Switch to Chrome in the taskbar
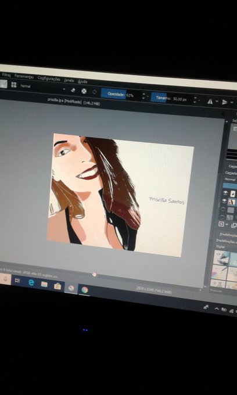 pyautogui.click(x=84, y=290)
